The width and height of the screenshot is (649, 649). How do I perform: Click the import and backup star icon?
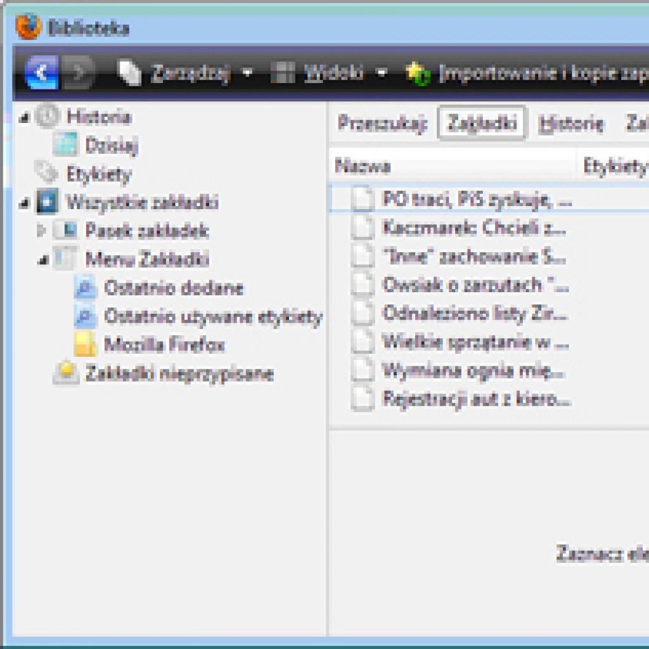418,74
